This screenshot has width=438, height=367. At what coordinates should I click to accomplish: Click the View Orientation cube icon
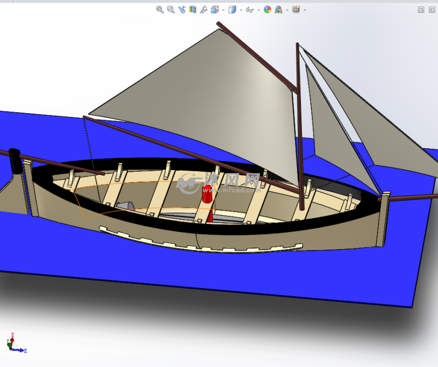(215, 10)
